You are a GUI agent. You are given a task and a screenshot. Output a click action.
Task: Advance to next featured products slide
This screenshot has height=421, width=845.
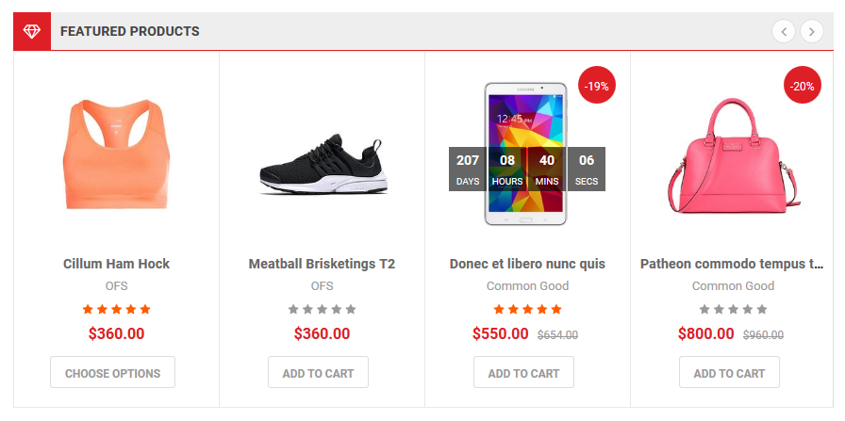811,31
